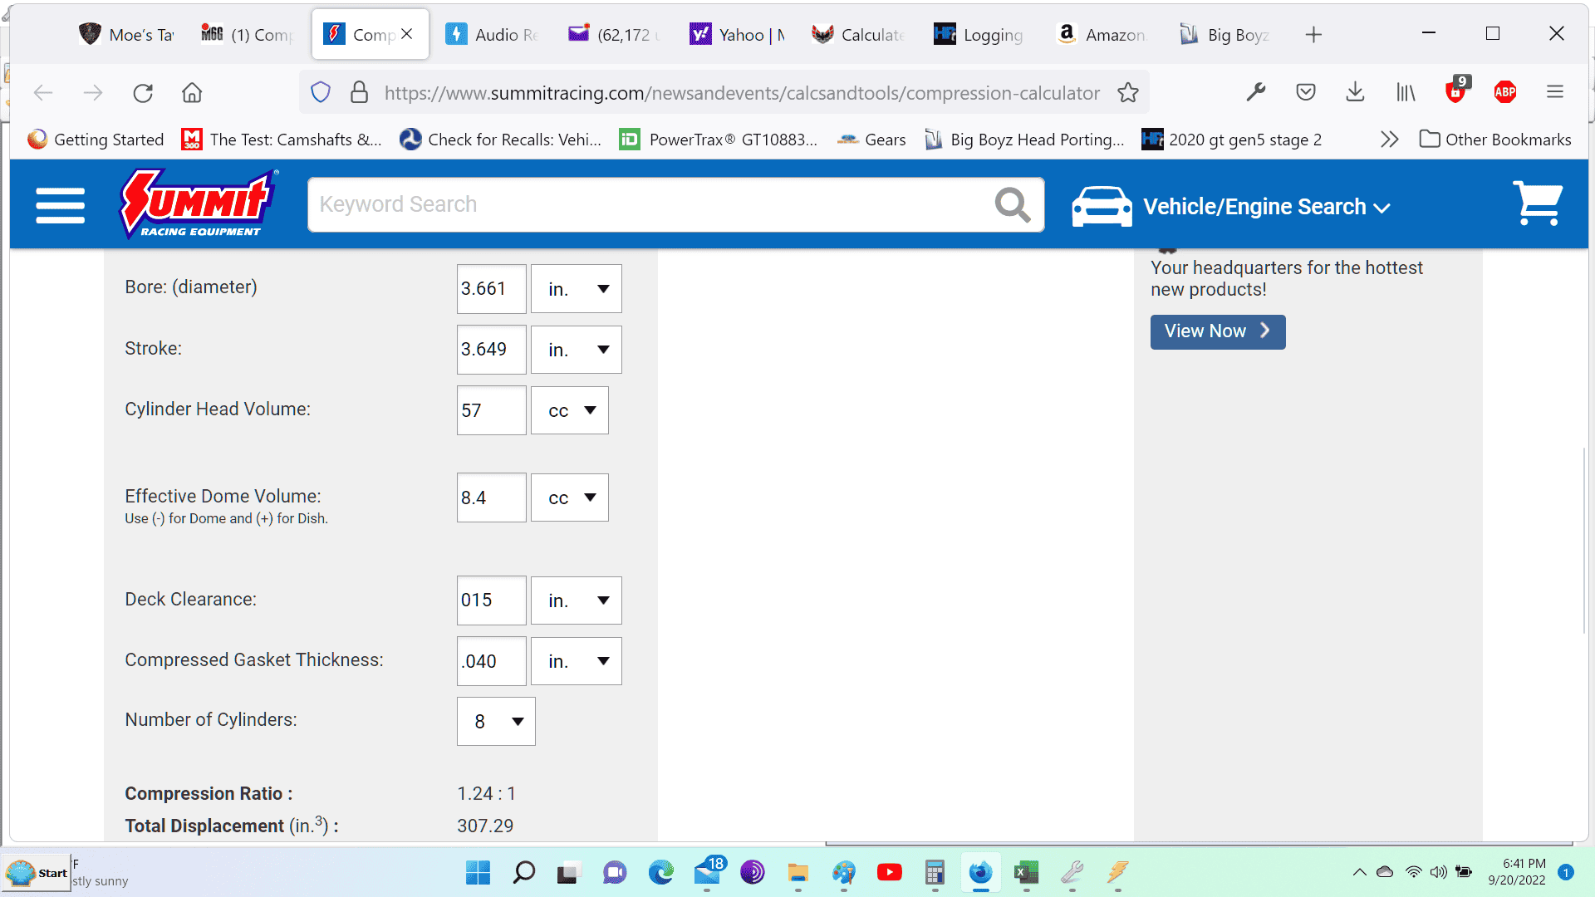Open the Number of Cylinders dropdown
1595x897 pixels.
click(496, 722)
